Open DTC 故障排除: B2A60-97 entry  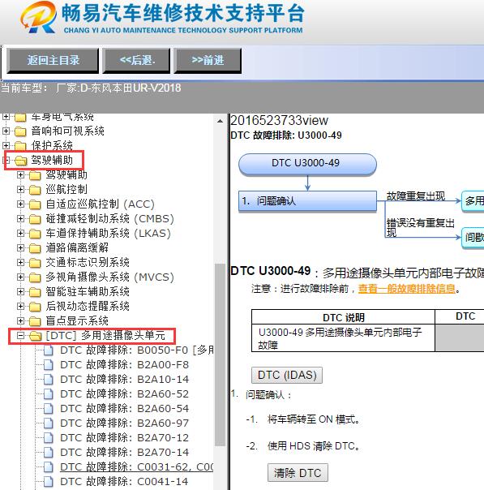click(124, 423)
